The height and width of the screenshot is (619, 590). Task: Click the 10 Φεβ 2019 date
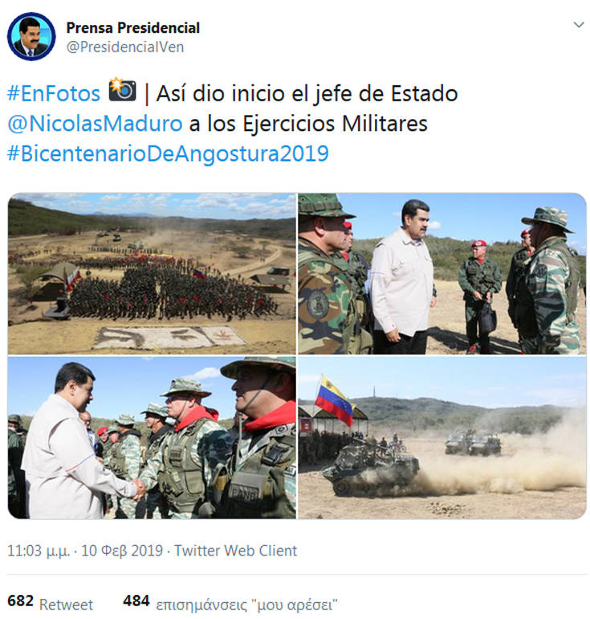click(x=122, y=551)
